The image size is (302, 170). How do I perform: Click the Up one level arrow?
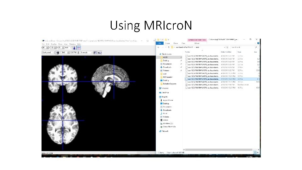pyautogui.click(x=169, y=47)
